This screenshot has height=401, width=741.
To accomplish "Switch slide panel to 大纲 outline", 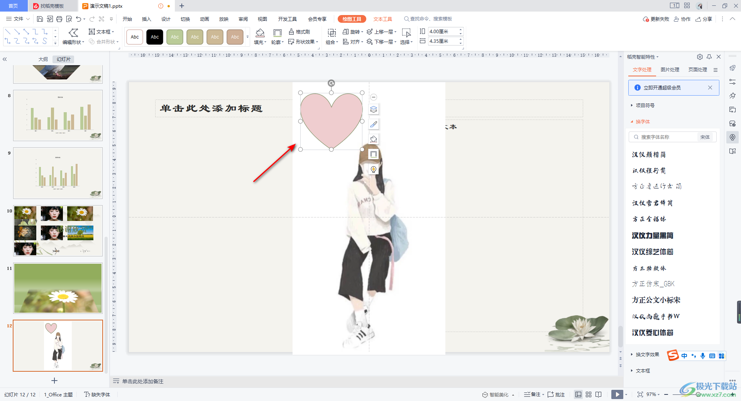I will coord(43,59).
